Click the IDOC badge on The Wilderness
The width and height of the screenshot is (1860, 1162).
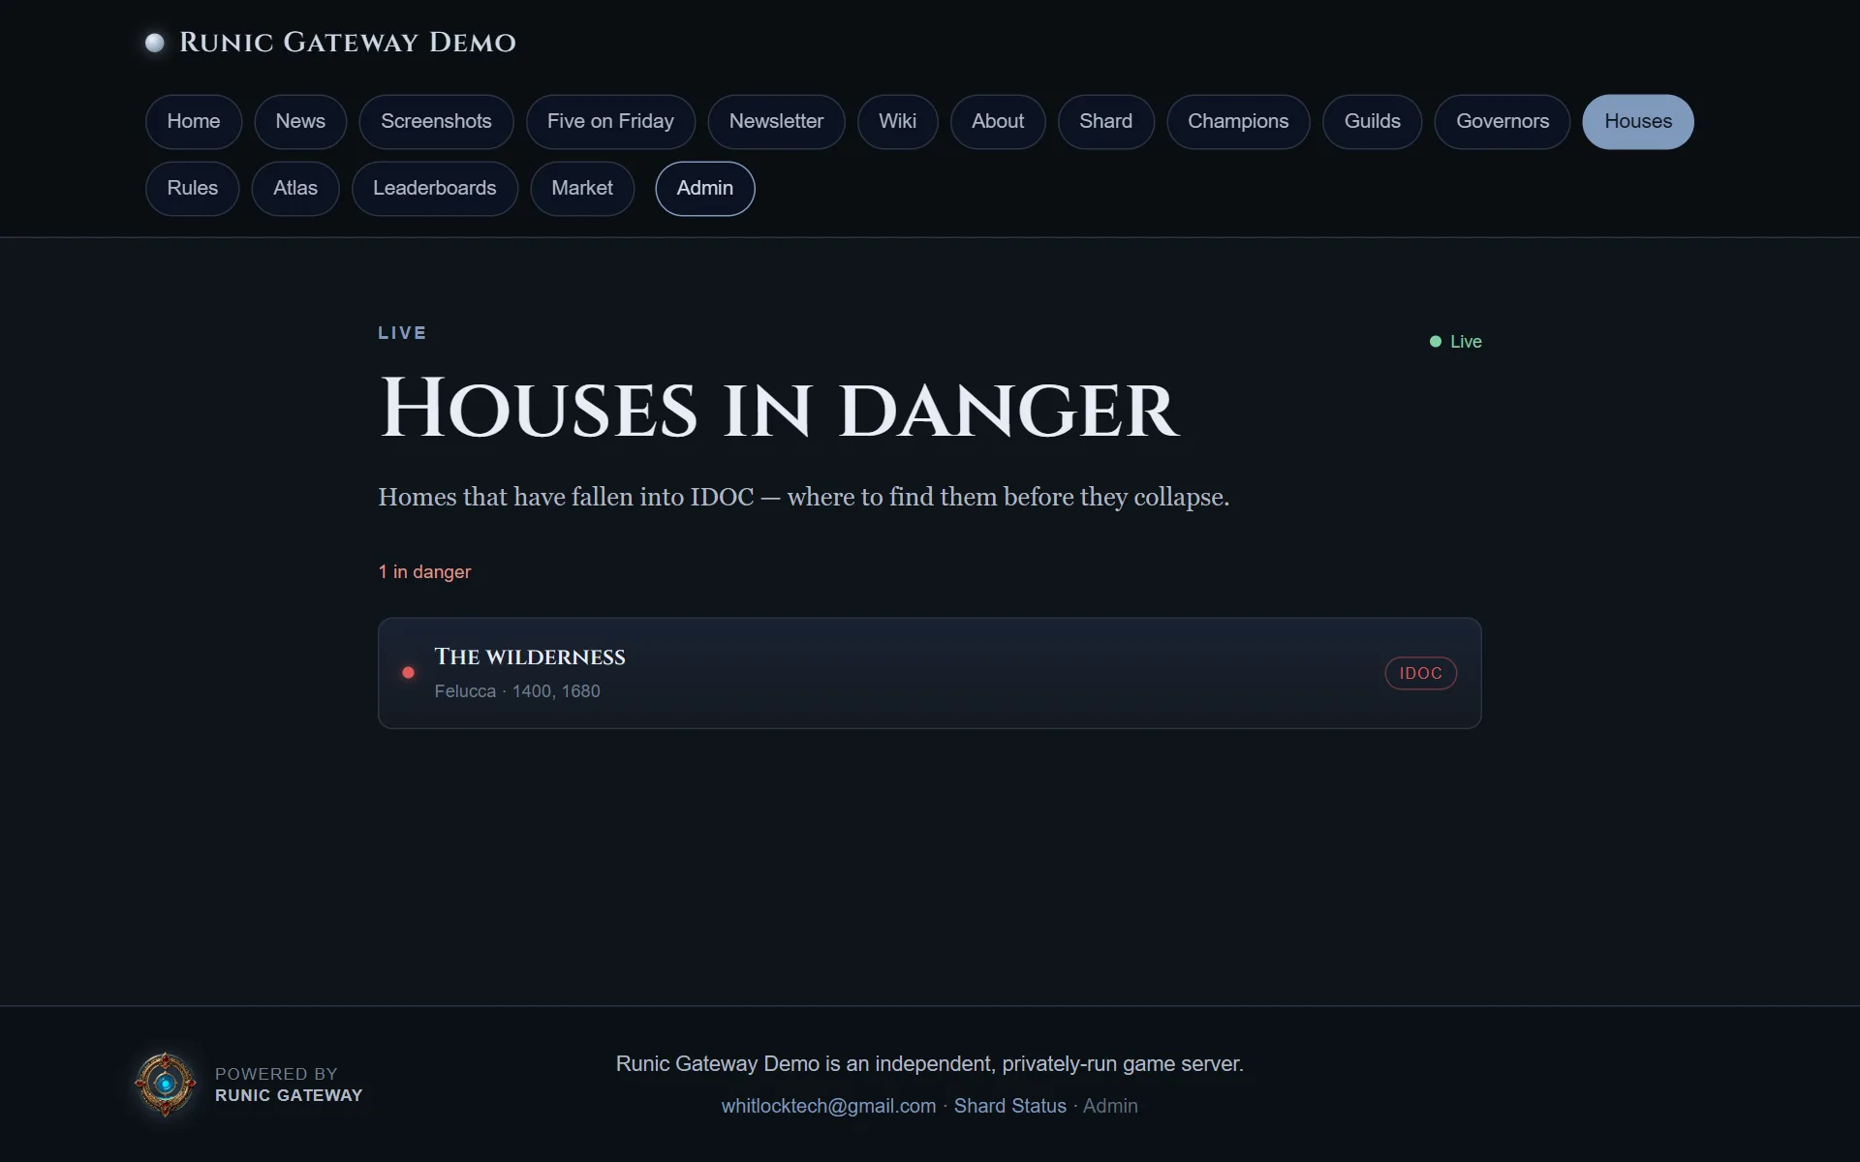coord(1421,673)
